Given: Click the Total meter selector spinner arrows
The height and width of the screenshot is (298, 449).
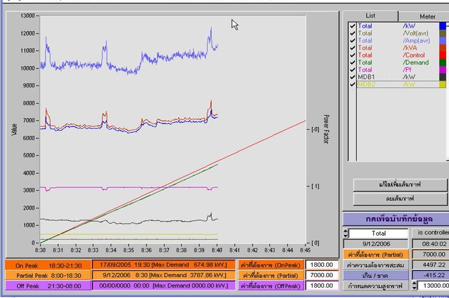Looking at the screenshot, I should tap(346, 233).
